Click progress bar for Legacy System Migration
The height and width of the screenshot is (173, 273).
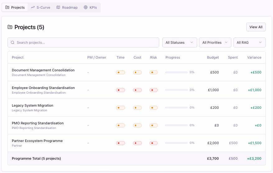(177, 108)
